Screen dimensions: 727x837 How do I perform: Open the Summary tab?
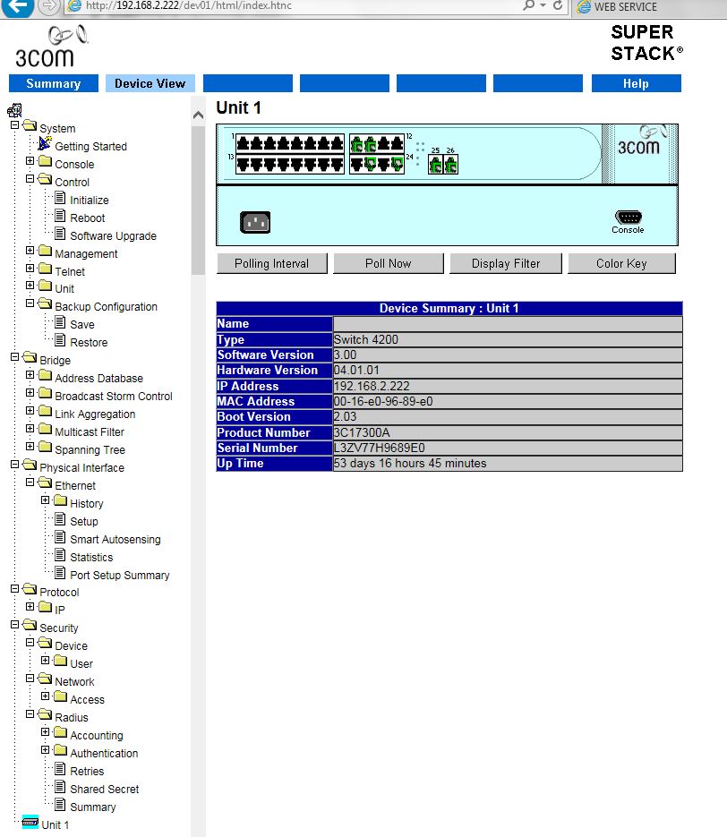click(54, 83)
